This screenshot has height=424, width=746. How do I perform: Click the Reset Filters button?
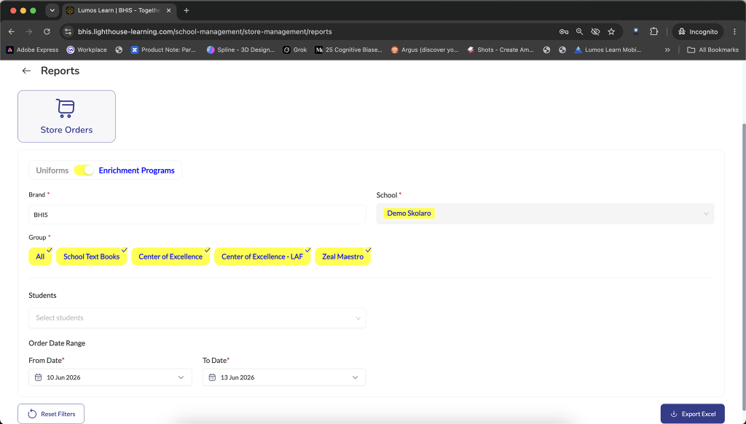(51, 414)
